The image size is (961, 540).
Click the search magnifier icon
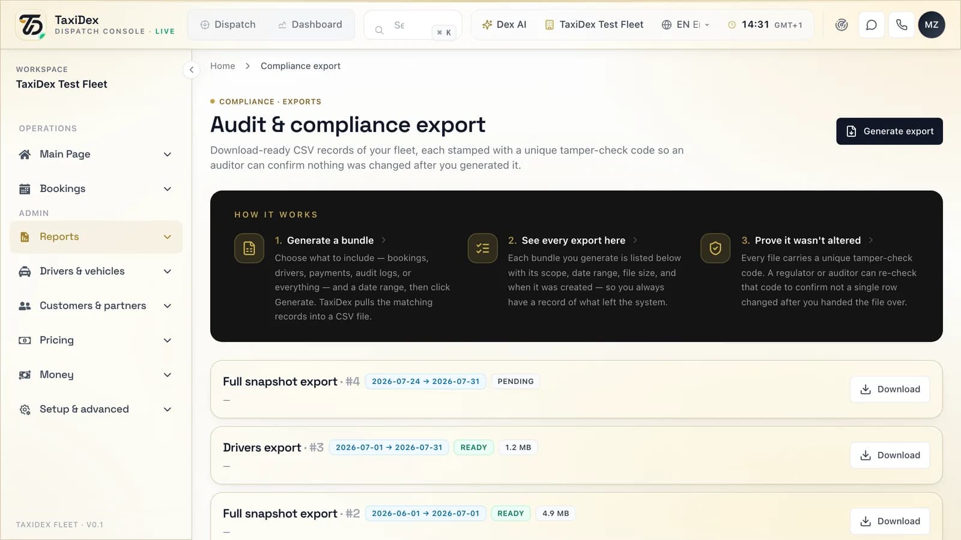coord(379,30)
